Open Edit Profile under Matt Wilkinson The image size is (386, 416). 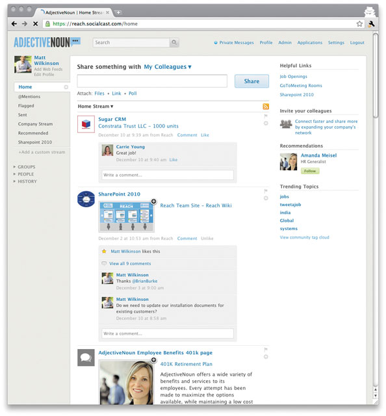(x=44, y=75)
